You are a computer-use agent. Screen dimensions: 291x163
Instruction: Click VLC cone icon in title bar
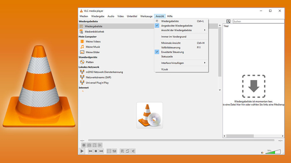click(x=81, y=11)
